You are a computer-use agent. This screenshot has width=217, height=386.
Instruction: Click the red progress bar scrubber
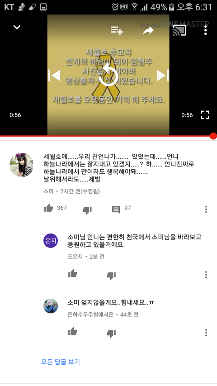click(x=213, y=136)
